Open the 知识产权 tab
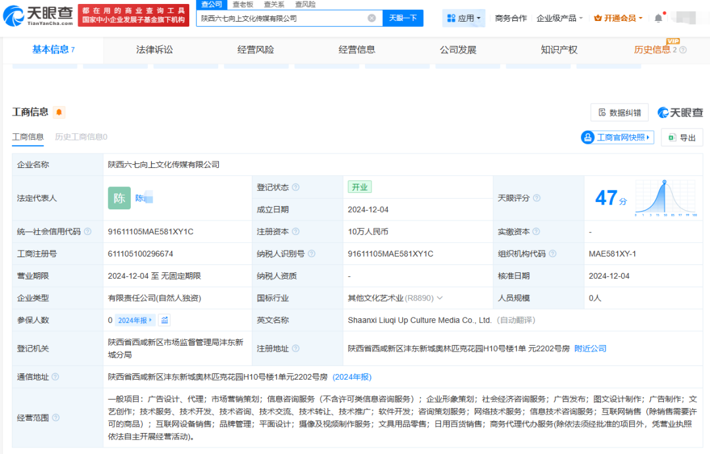This screenshot has height=454, width=710. tap(559, 50)
